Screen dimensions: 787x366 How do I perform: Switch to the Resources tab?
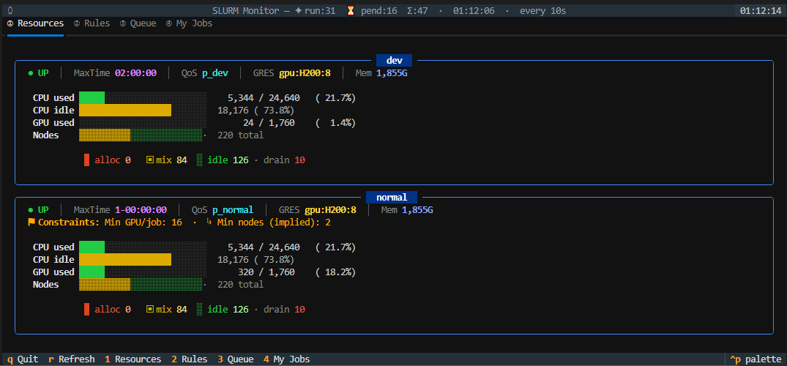[x=36, y=23]
